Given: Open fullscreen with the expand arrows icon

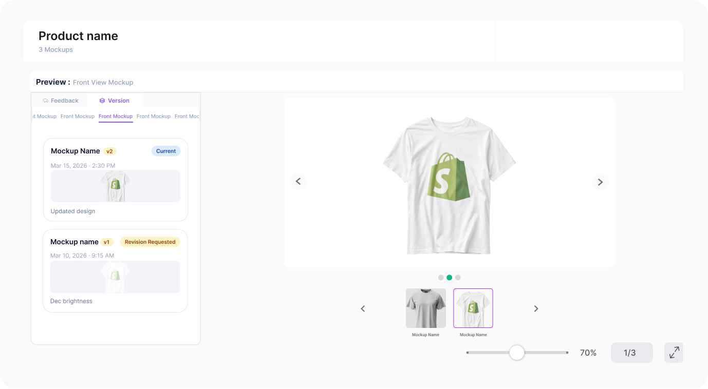Looking at the screenshot, I should 674,353.
